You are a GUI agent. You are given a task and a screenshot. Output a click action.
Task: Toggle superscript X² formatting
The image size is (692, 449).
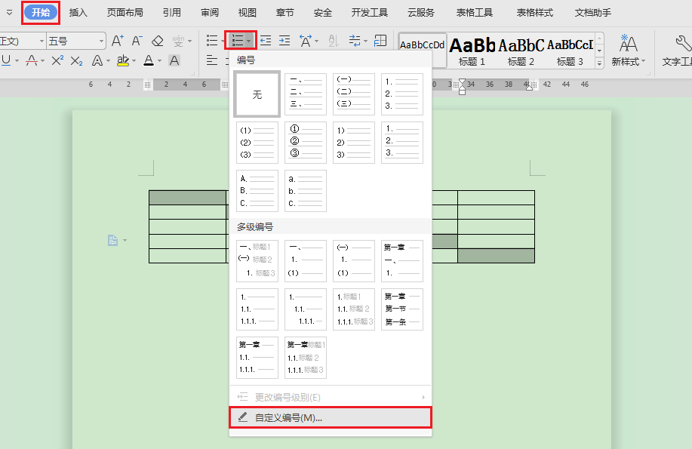(57, 60)
